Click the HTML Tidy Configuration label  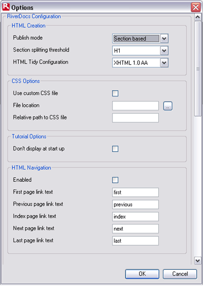[x=41, y=62]
